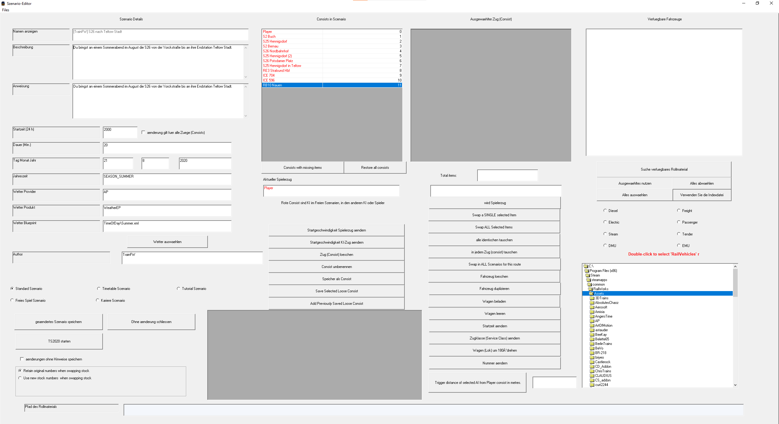Select the Player consist row
Viewport: 779px width, 424px height.
pyautogui.click(x=332, y=32)
